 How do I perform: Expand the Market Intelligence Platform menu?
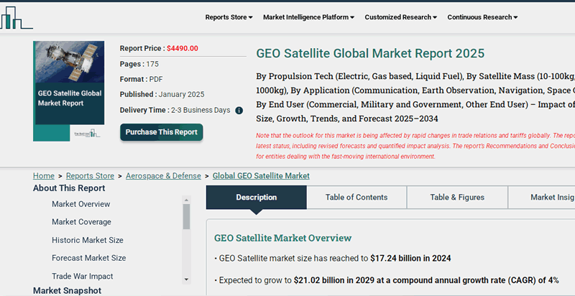[x=308, y=17]
